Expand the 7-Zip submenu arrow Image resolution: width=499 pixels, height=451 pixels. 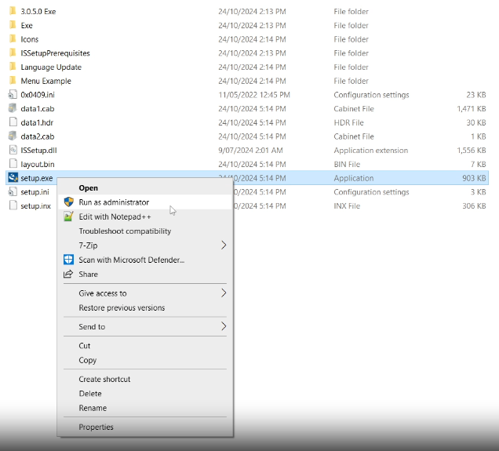pyautogui.click(x=224, y=246)
